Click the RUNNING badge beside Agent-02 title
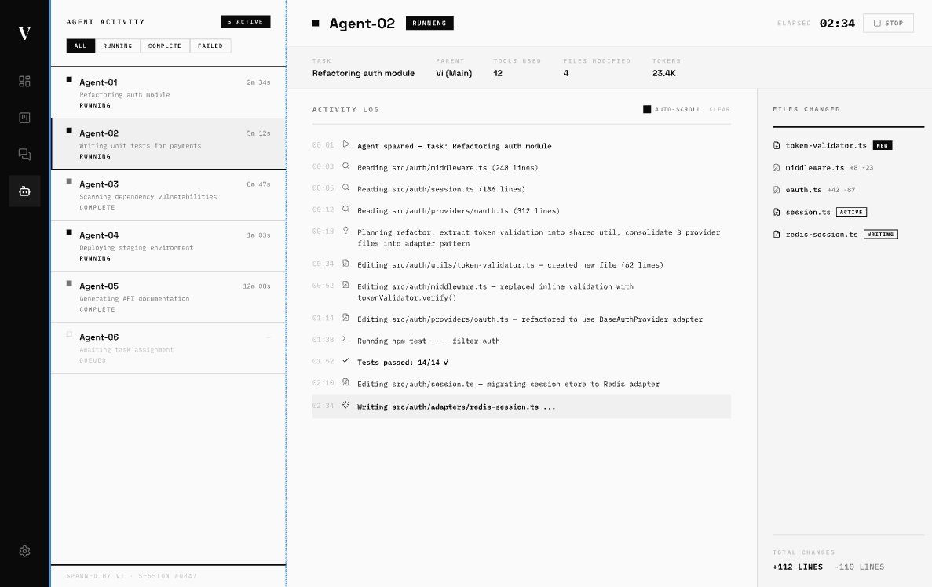Viewport: 932px width, 587px height. pos(429,24)
